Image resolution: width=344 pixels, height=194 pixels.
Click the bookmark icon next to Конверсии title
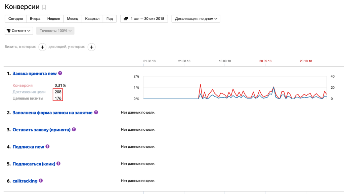coord(44,7)
